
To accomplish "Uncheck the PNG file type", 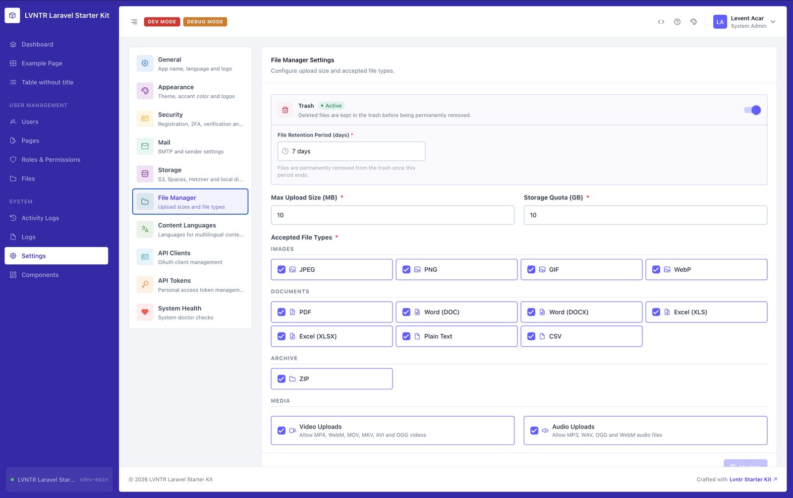I will click(406, 269).
